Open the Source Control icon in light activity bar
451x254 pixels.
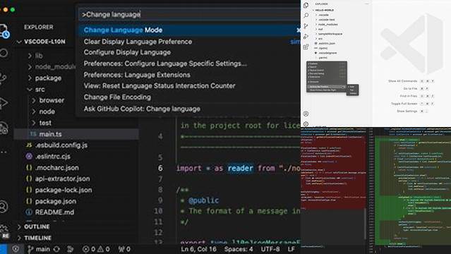tap(306, 26)
